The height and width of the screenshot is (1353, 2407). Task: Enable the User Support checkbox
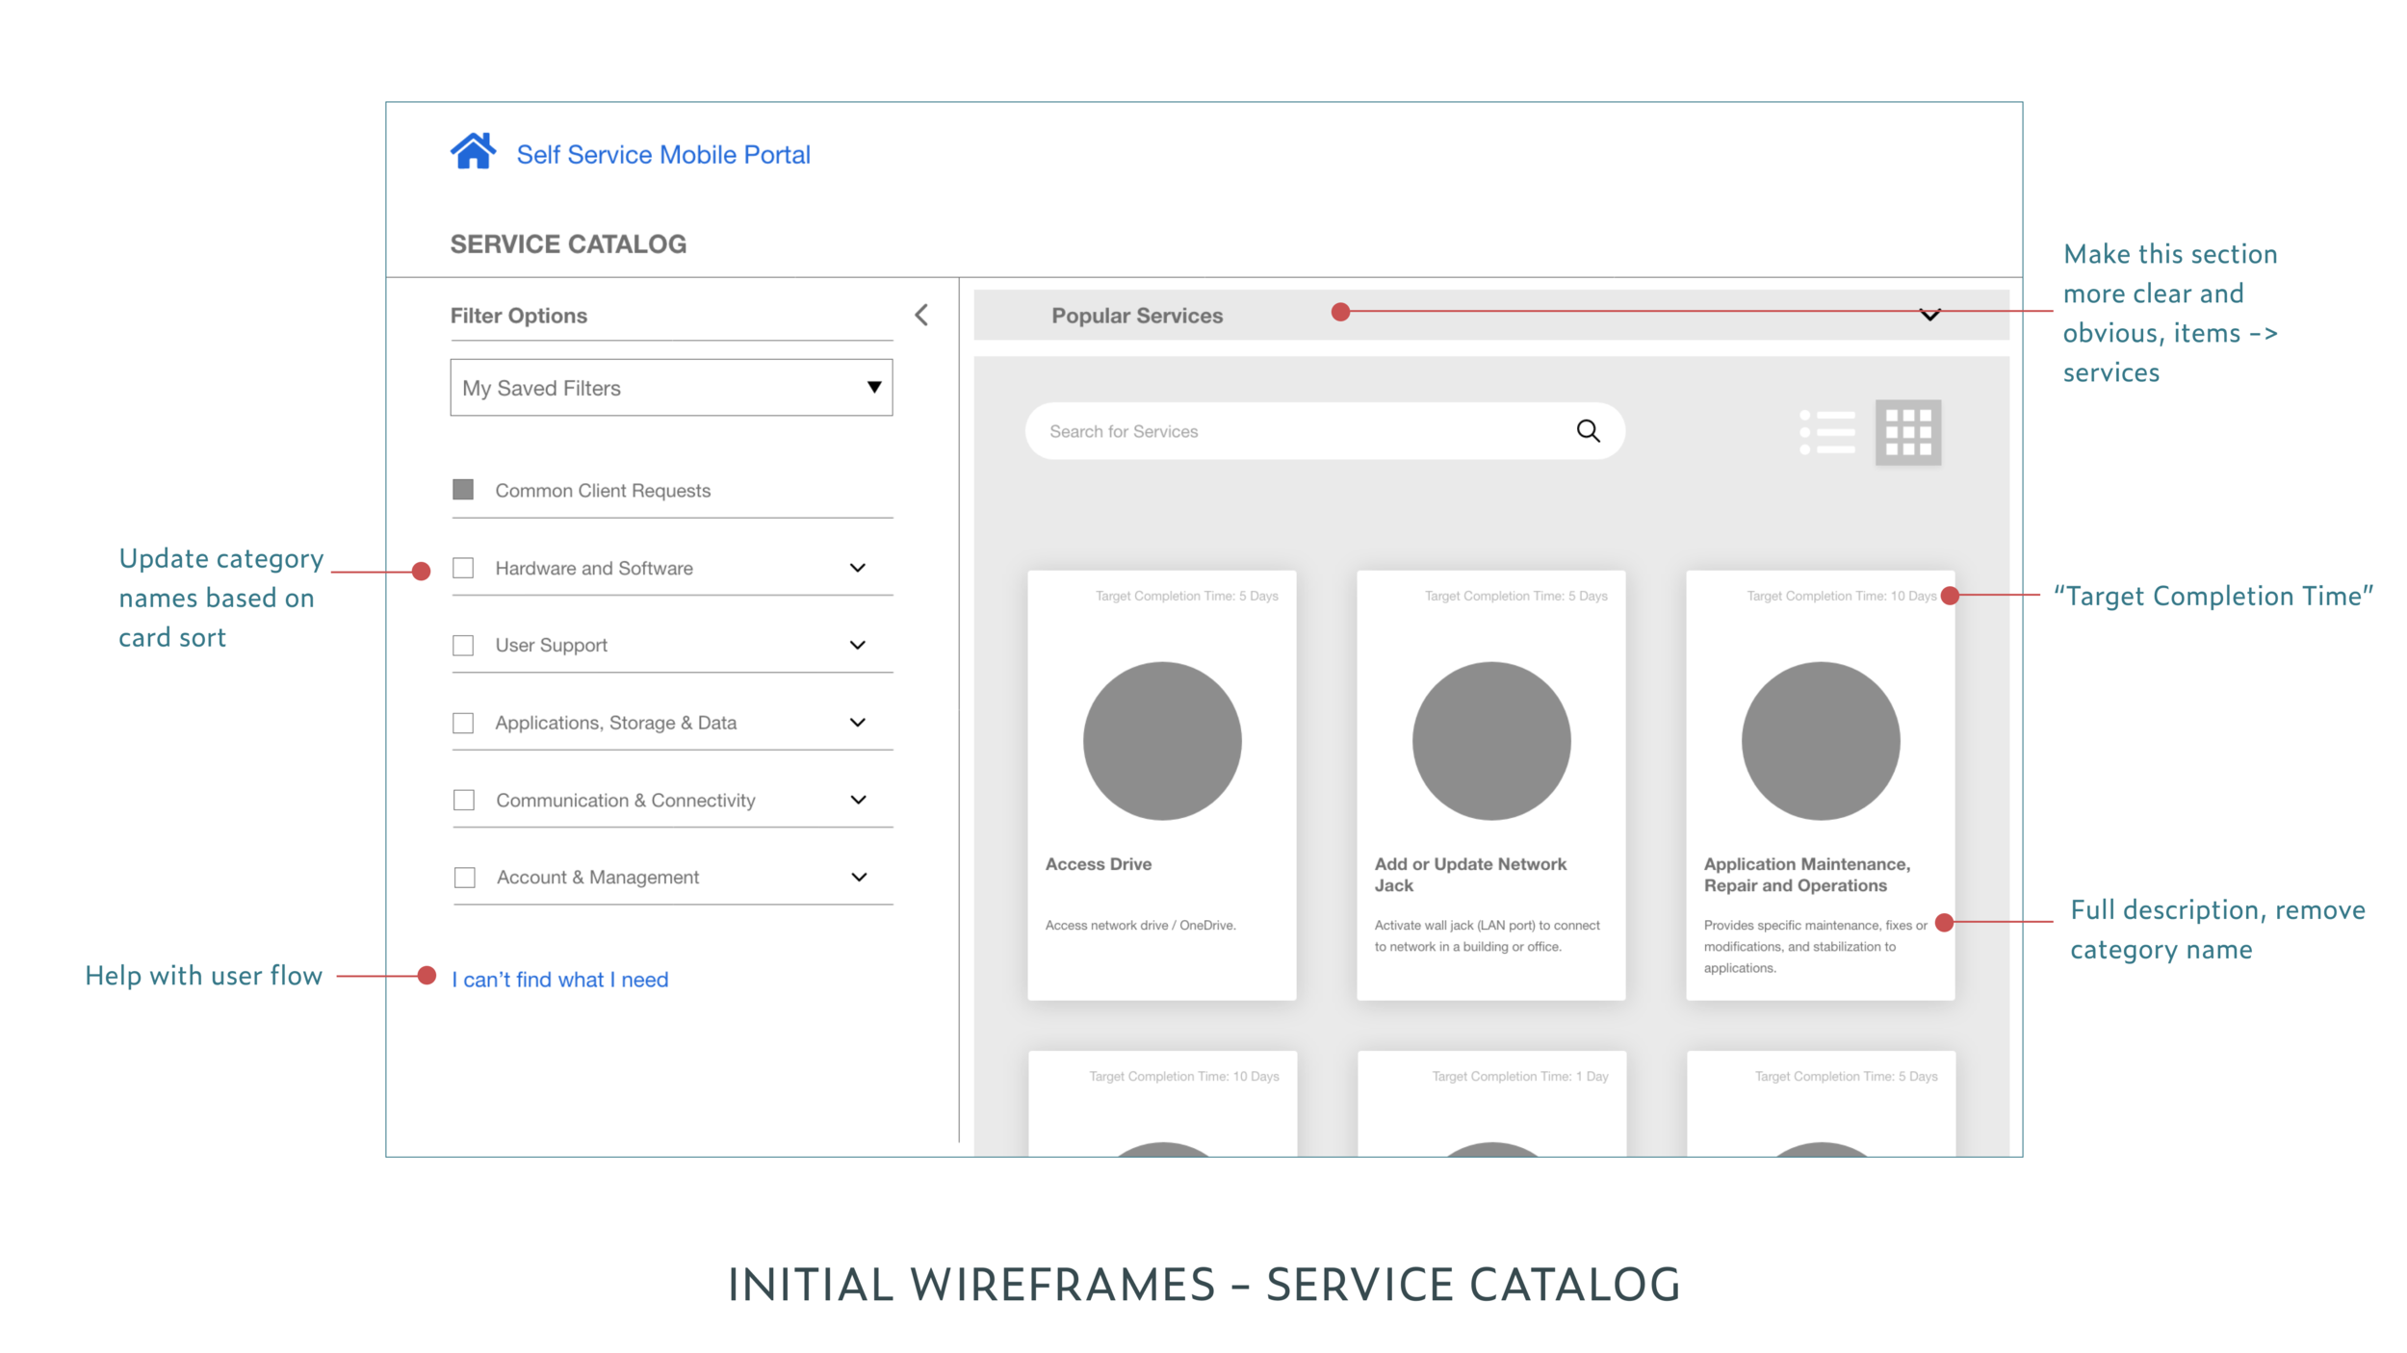(463, 645)
